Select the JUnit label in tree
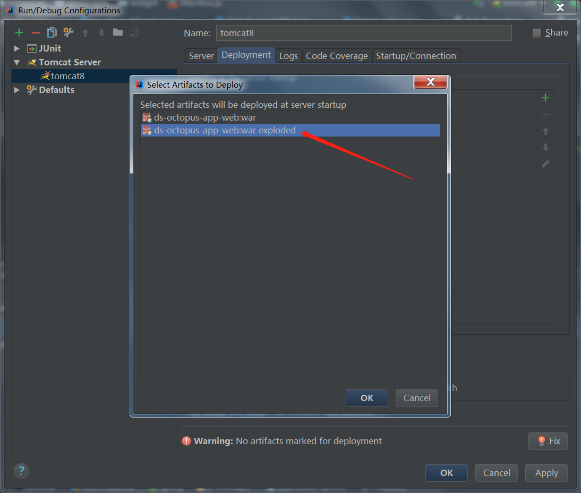 tap(49, 48)
